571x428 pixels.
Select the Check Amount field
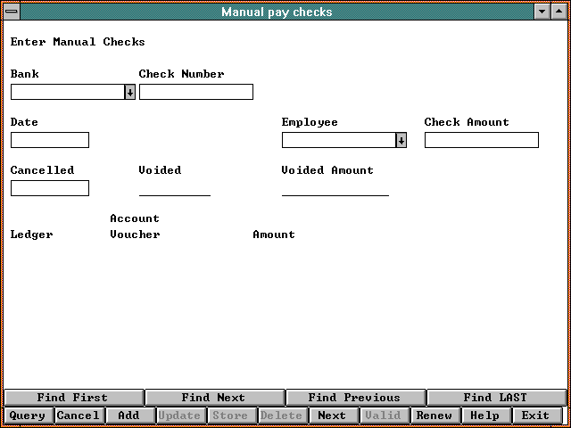pos(482,140)
